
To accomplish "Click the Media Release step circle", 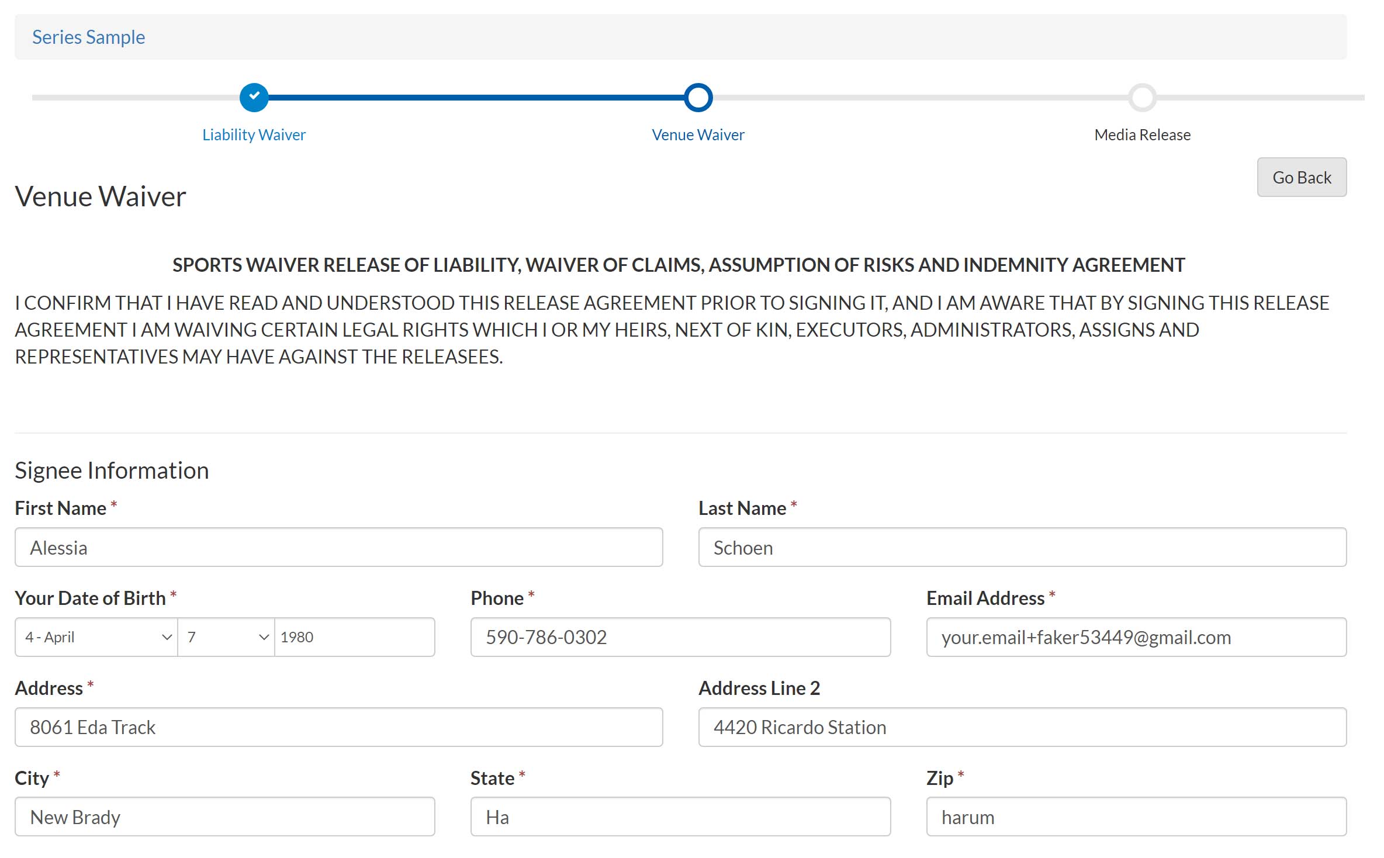I will [x=1142, y=98].
